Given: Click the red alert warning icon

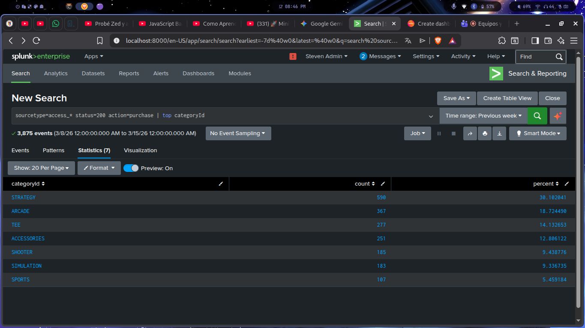Looking at the screenshot, I should click(x=293, y=56).
